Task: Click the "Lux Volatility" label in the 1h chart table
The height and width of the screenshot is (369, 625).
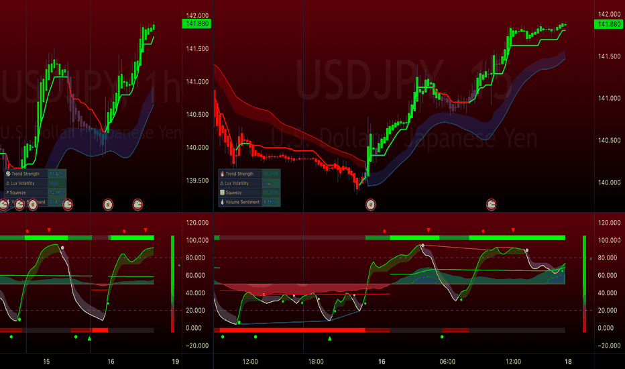Action: (x=23, y=184)
